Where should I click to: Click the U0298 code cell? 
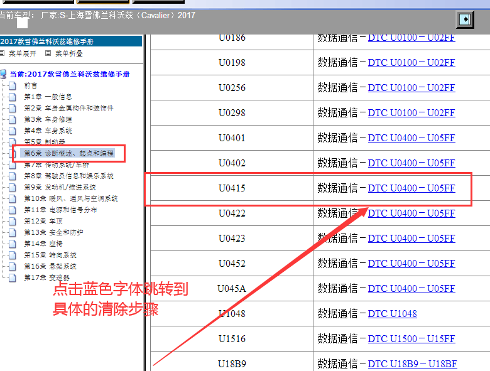click(x=232, y=113)
